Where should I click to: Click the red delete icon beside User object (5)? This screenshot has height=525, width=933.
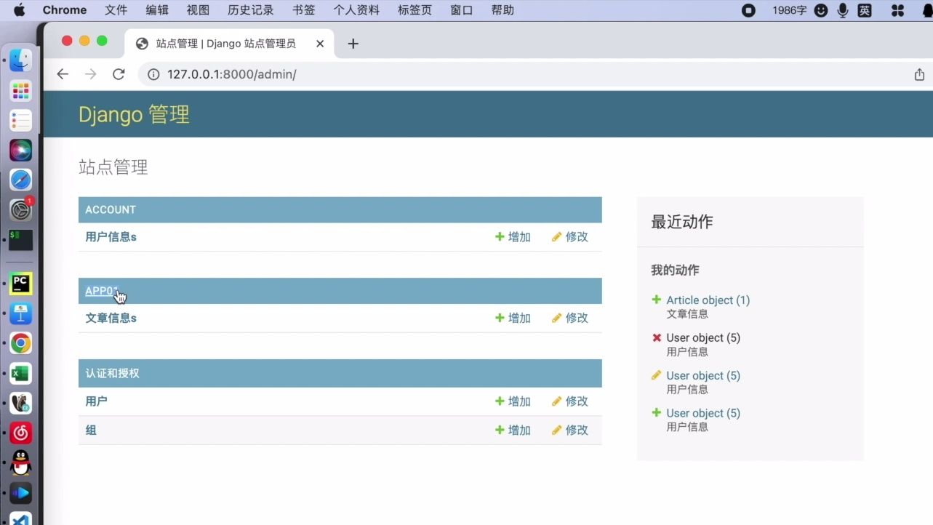point(656,337)
